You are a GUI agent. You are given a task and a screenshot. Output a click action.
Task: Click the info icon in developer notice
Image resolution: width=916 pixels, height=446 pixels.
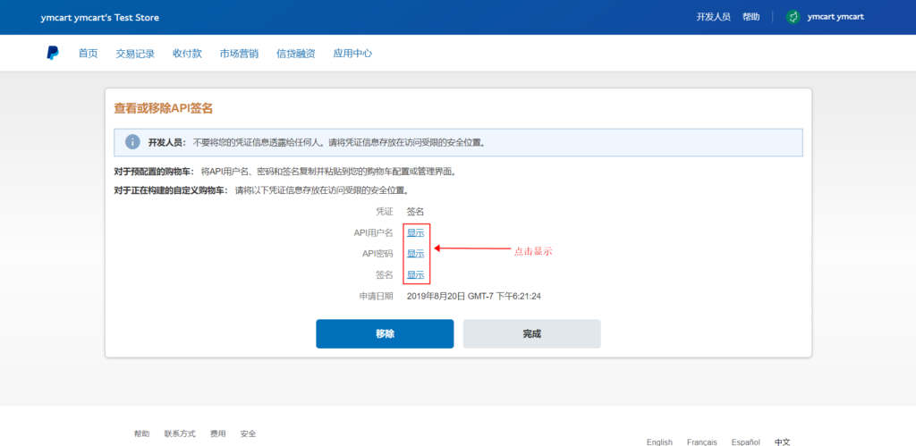point(132,142)
